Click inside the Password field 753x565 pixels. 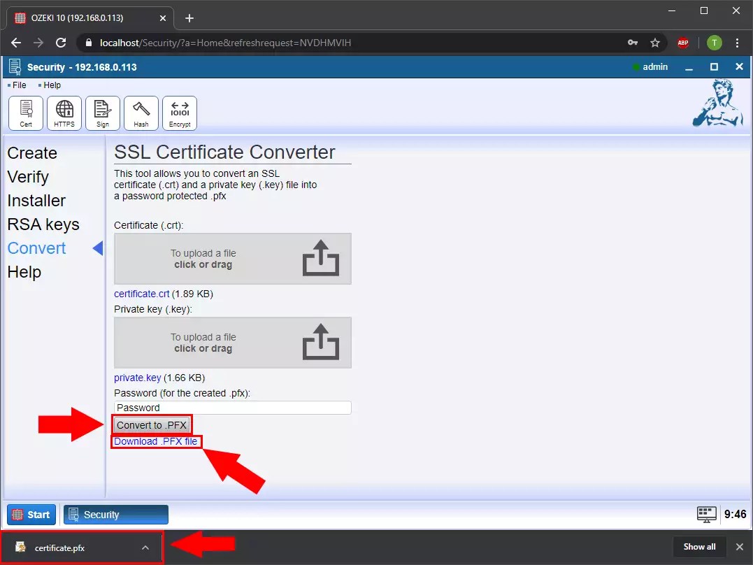232,408
